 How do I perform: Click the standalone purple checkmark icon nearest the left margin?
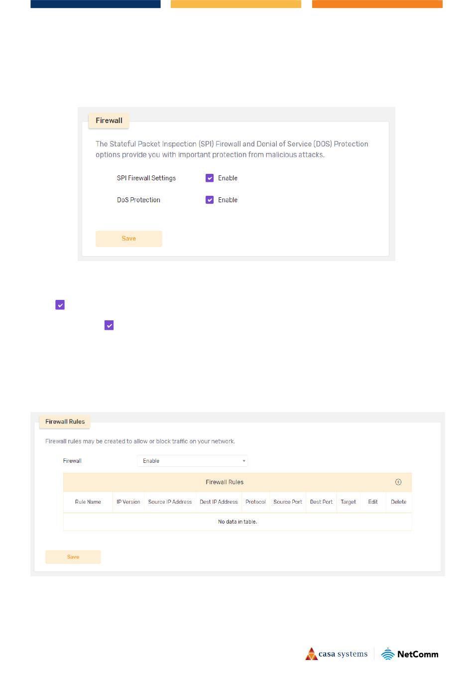60,305
